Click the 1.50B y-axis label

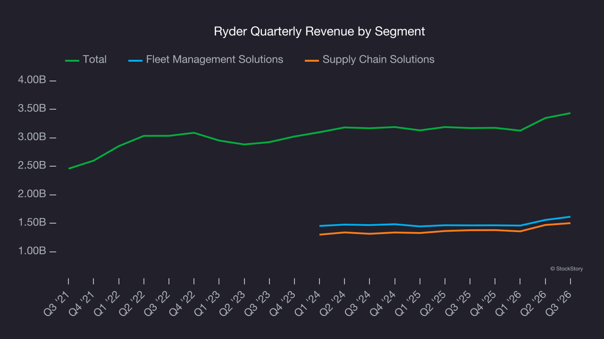[x=32, y=222]
